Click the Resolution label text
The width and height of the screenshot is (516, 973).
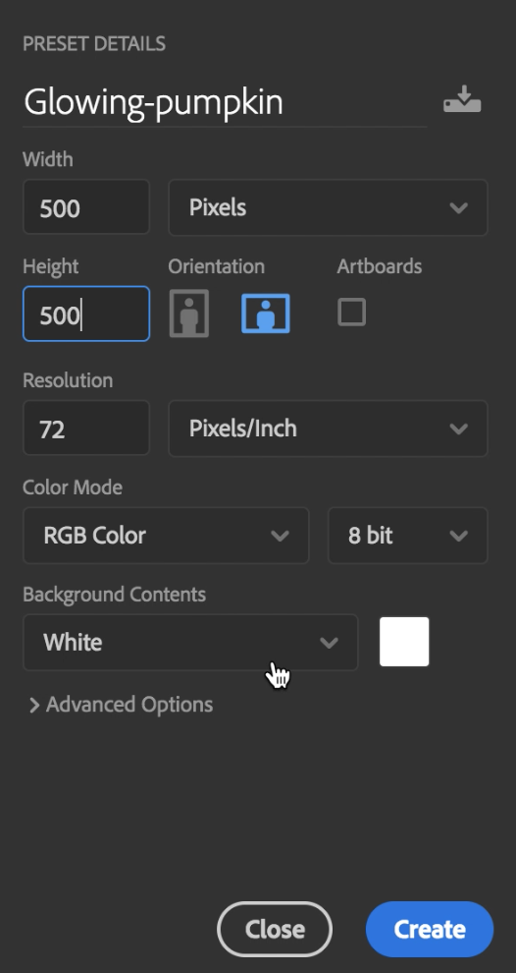(x=68, y=379)
